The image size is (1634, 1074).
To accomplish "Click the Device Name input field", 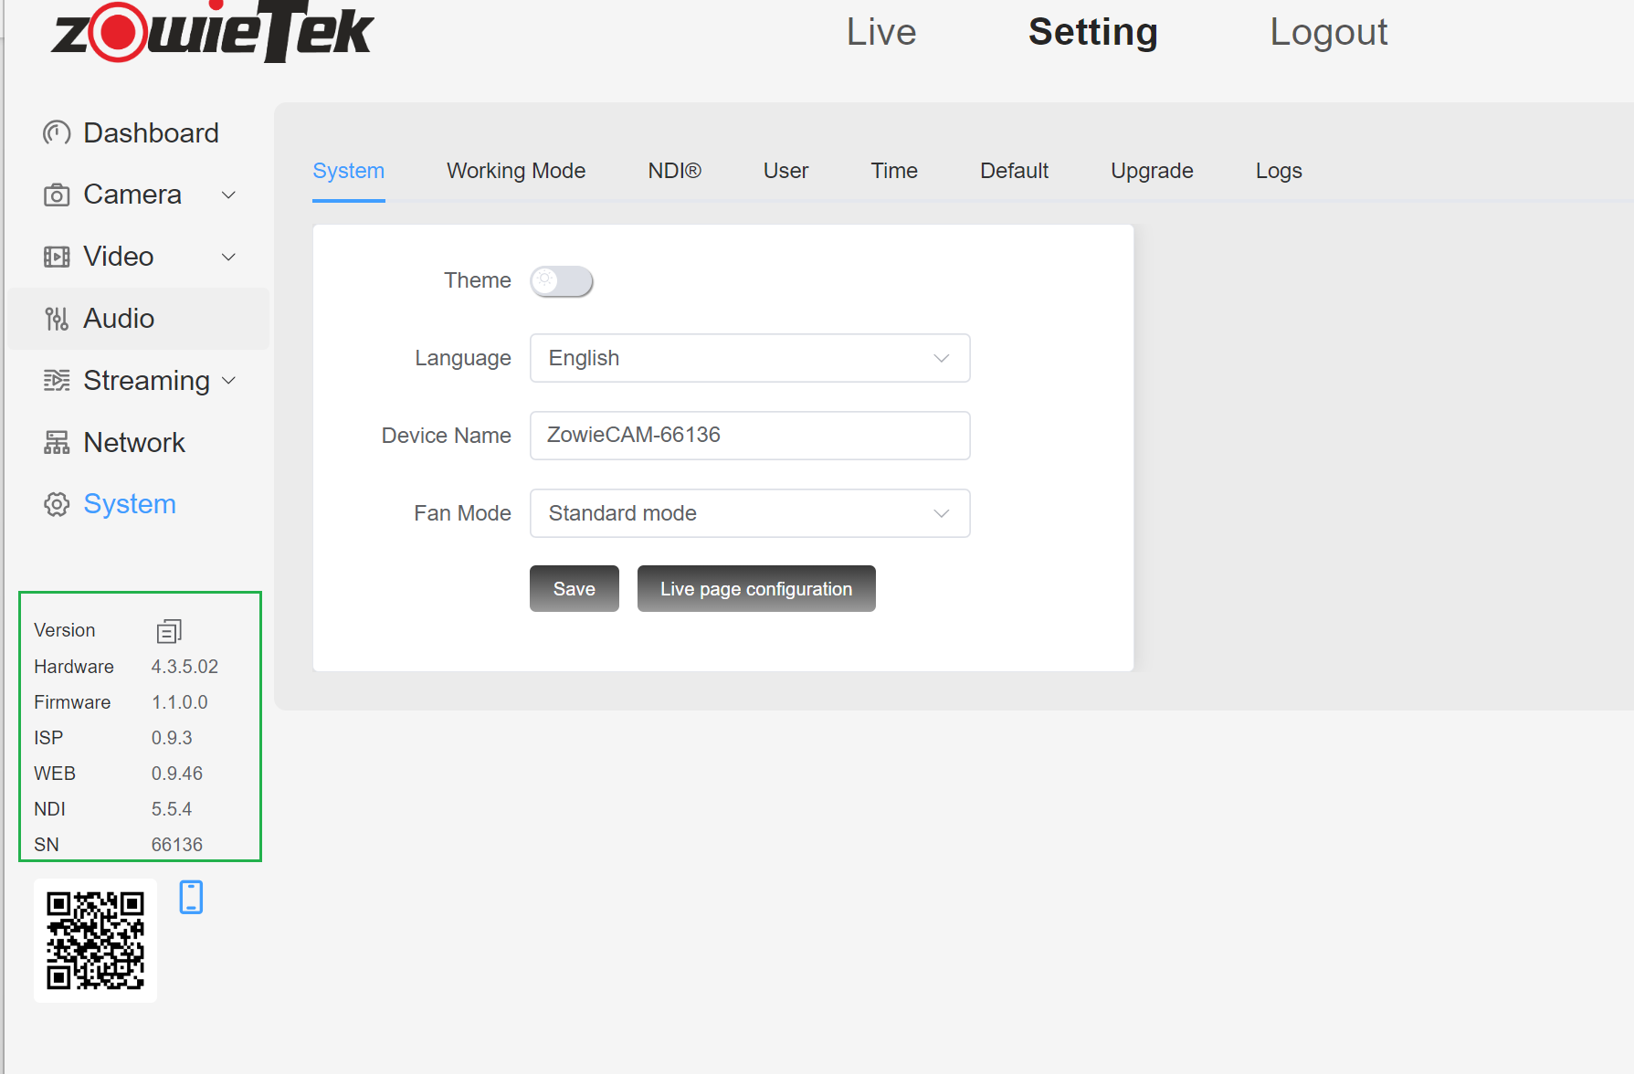I will click(x=749, y=436).
